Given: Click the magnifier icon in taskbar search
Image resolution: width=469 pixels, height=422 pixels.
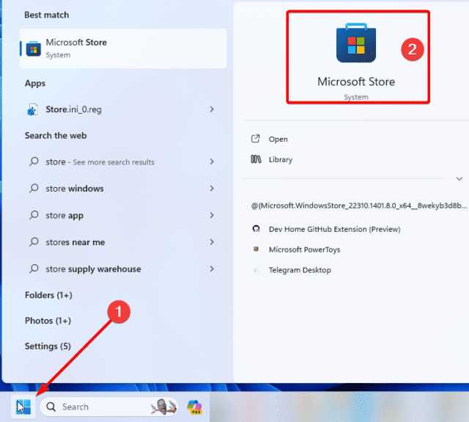Looking at the screenshot, I should [51, 407].
